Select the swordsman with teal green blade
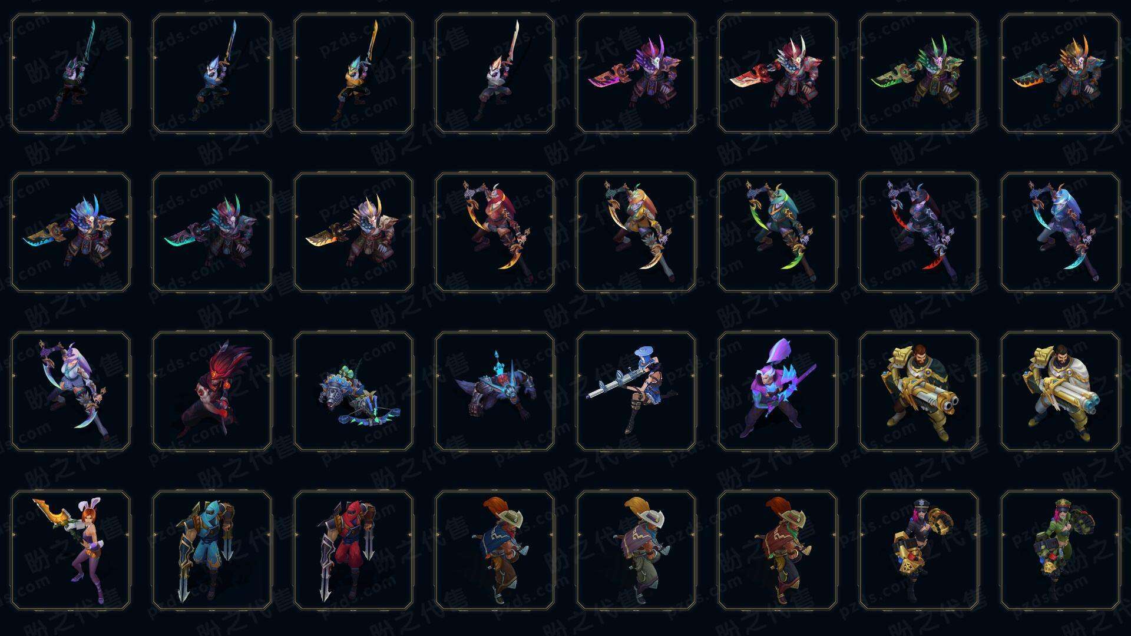The image size is (1131, 636). point(71,73)
